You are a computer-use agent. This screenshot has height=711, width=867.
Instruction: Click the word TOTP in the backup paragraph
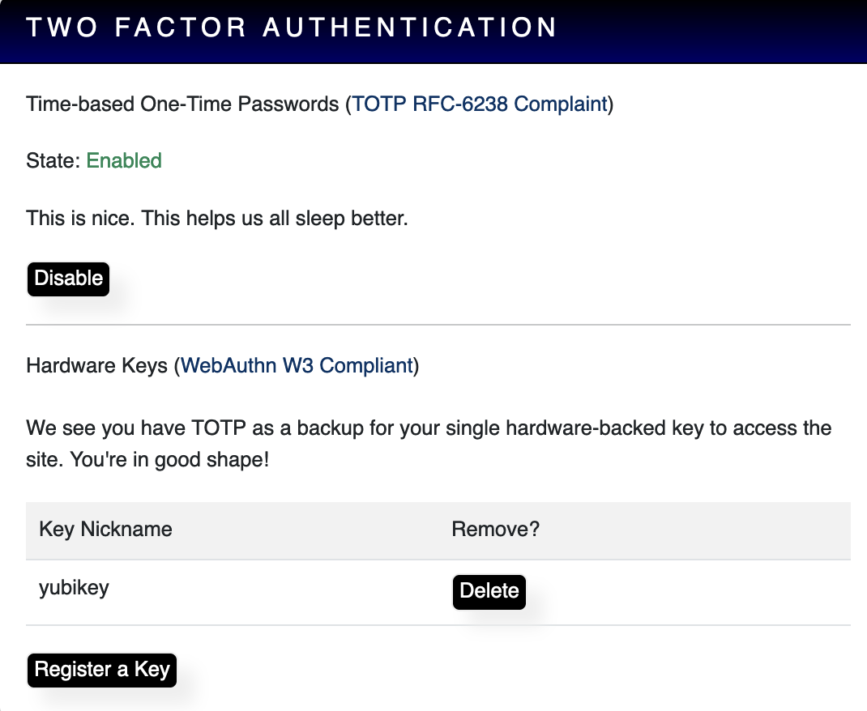click(219, 428)
